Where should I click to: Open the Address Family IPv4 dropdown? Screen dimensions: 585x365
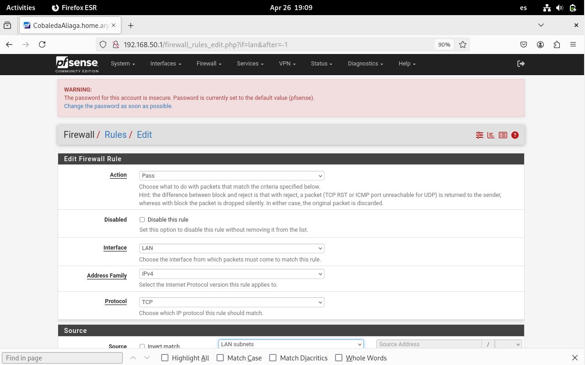click(231, 274)
